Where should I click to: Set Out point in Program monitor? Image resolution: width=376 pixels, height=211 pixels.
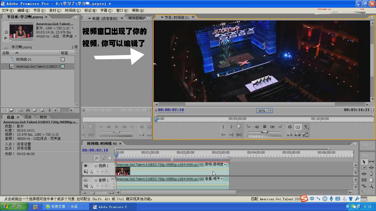231,127
